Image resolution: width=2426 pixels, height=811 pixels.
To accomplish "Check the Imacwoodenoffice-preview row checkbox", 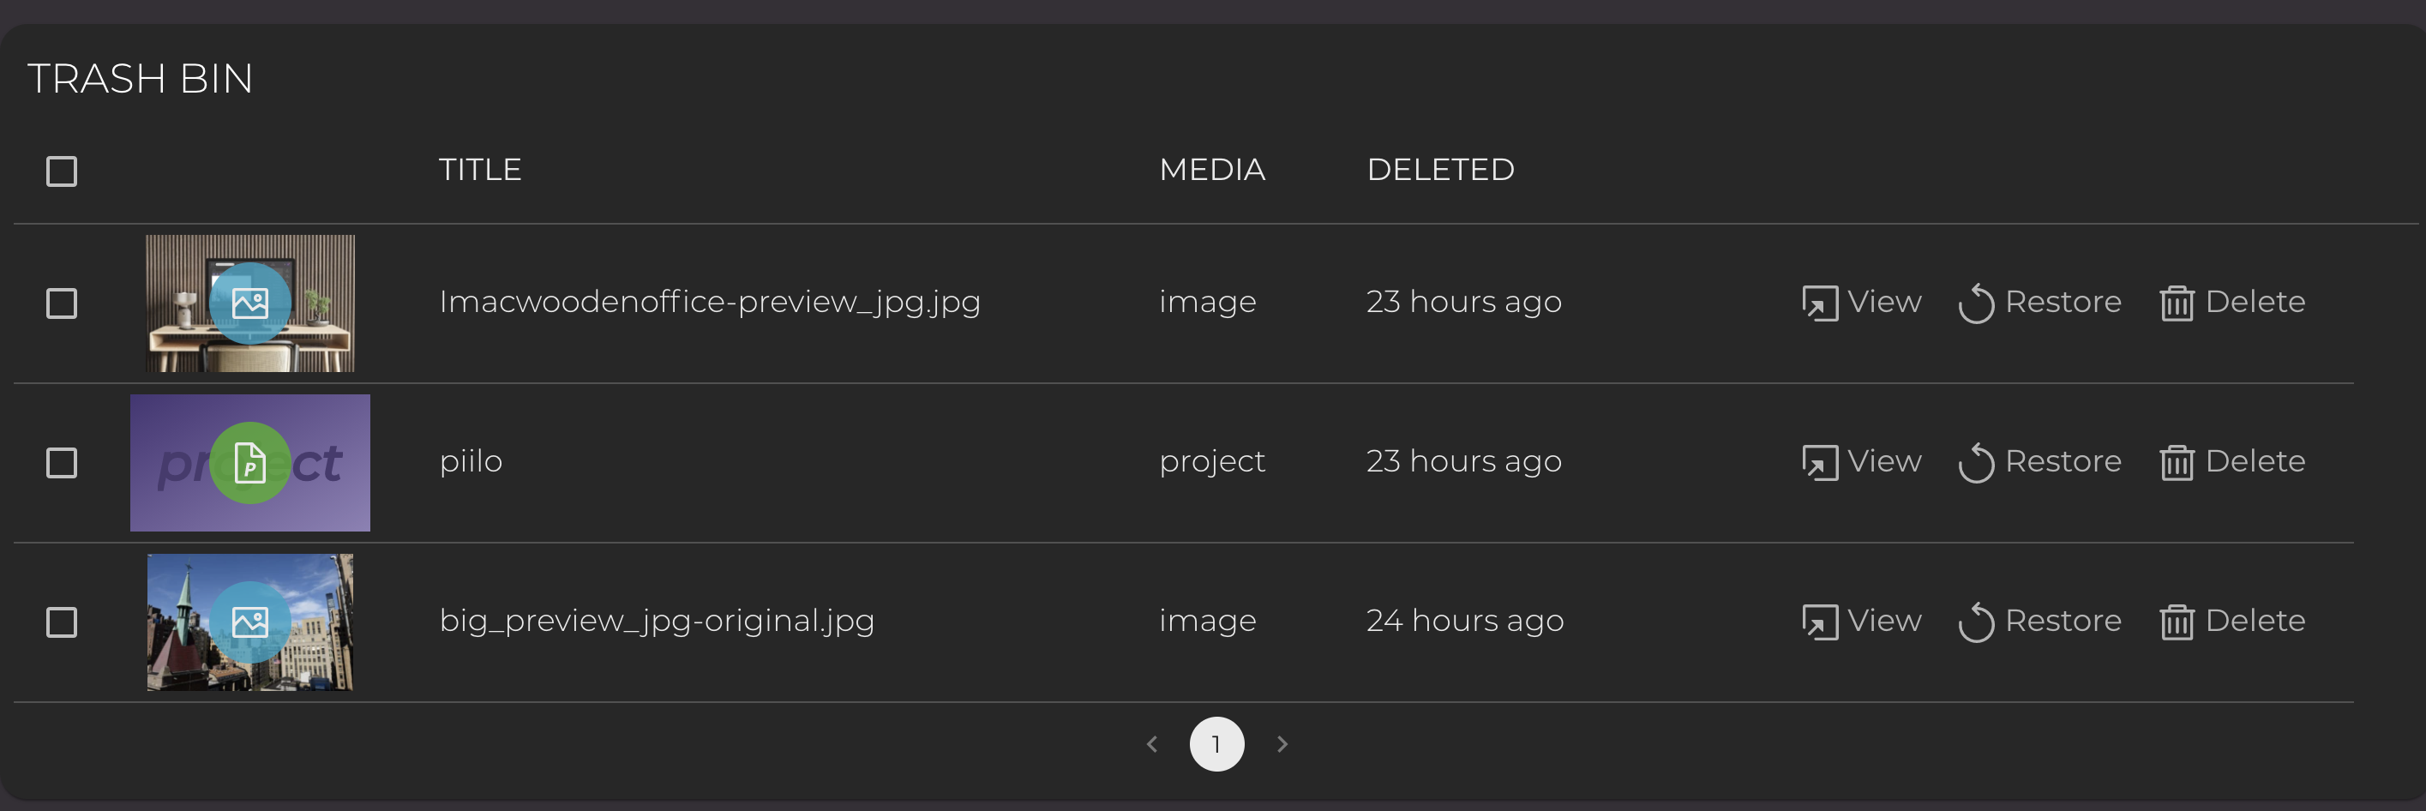I will coord(63,303).
